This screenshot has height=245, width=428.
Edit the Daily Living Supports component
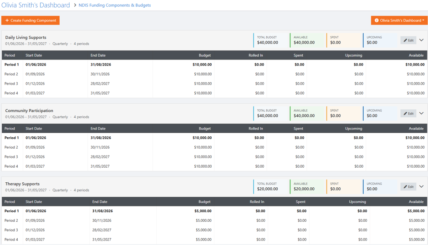[x=408, y=40]
